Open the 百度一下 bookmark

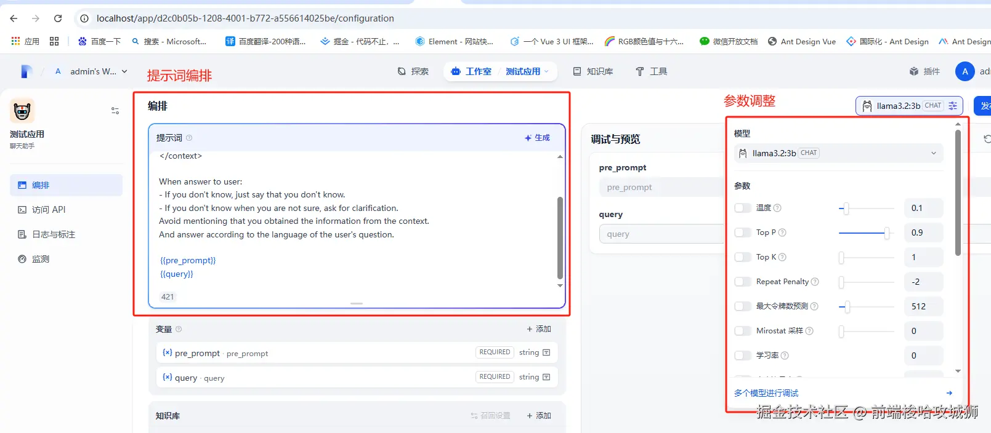pyautogui.click(x=99, y=41)
